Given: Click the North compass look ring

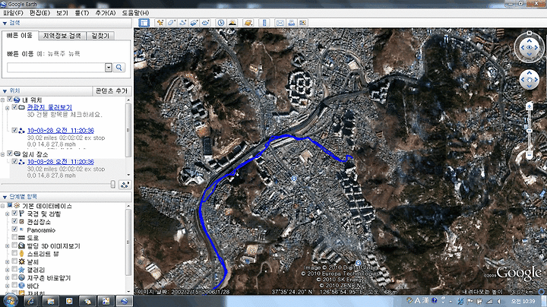Looking at the screenshot, I should point(530,47).
